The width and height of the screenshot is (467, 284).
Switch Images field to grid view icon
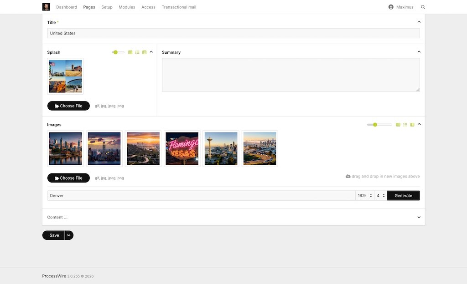[398, 125]
